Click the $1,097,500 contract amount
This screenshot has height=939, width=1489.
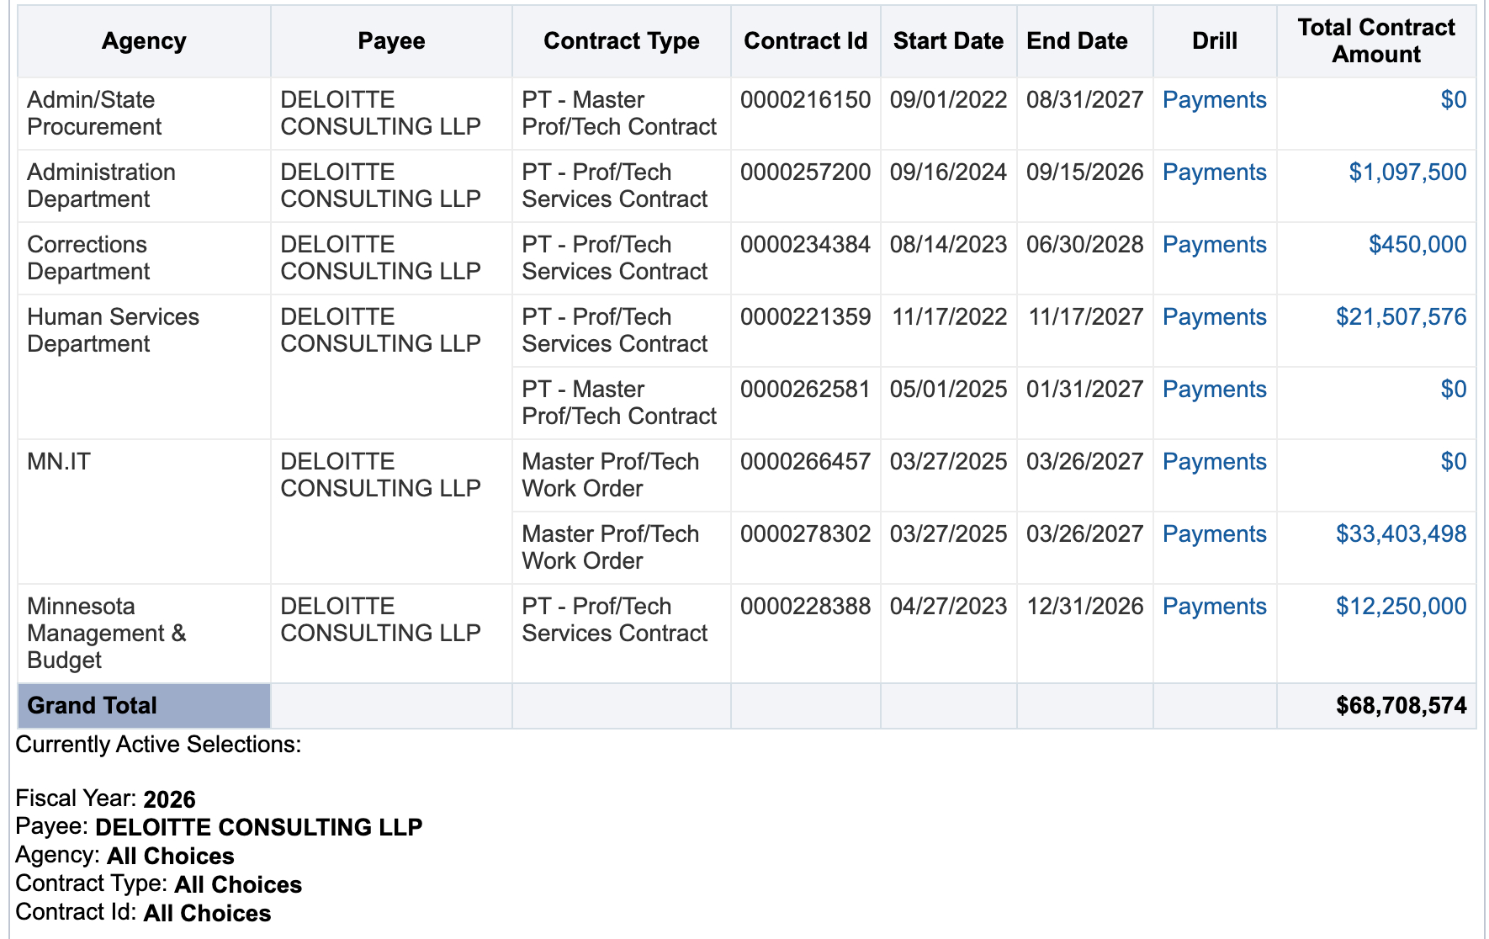click(x=1407, y=172)
